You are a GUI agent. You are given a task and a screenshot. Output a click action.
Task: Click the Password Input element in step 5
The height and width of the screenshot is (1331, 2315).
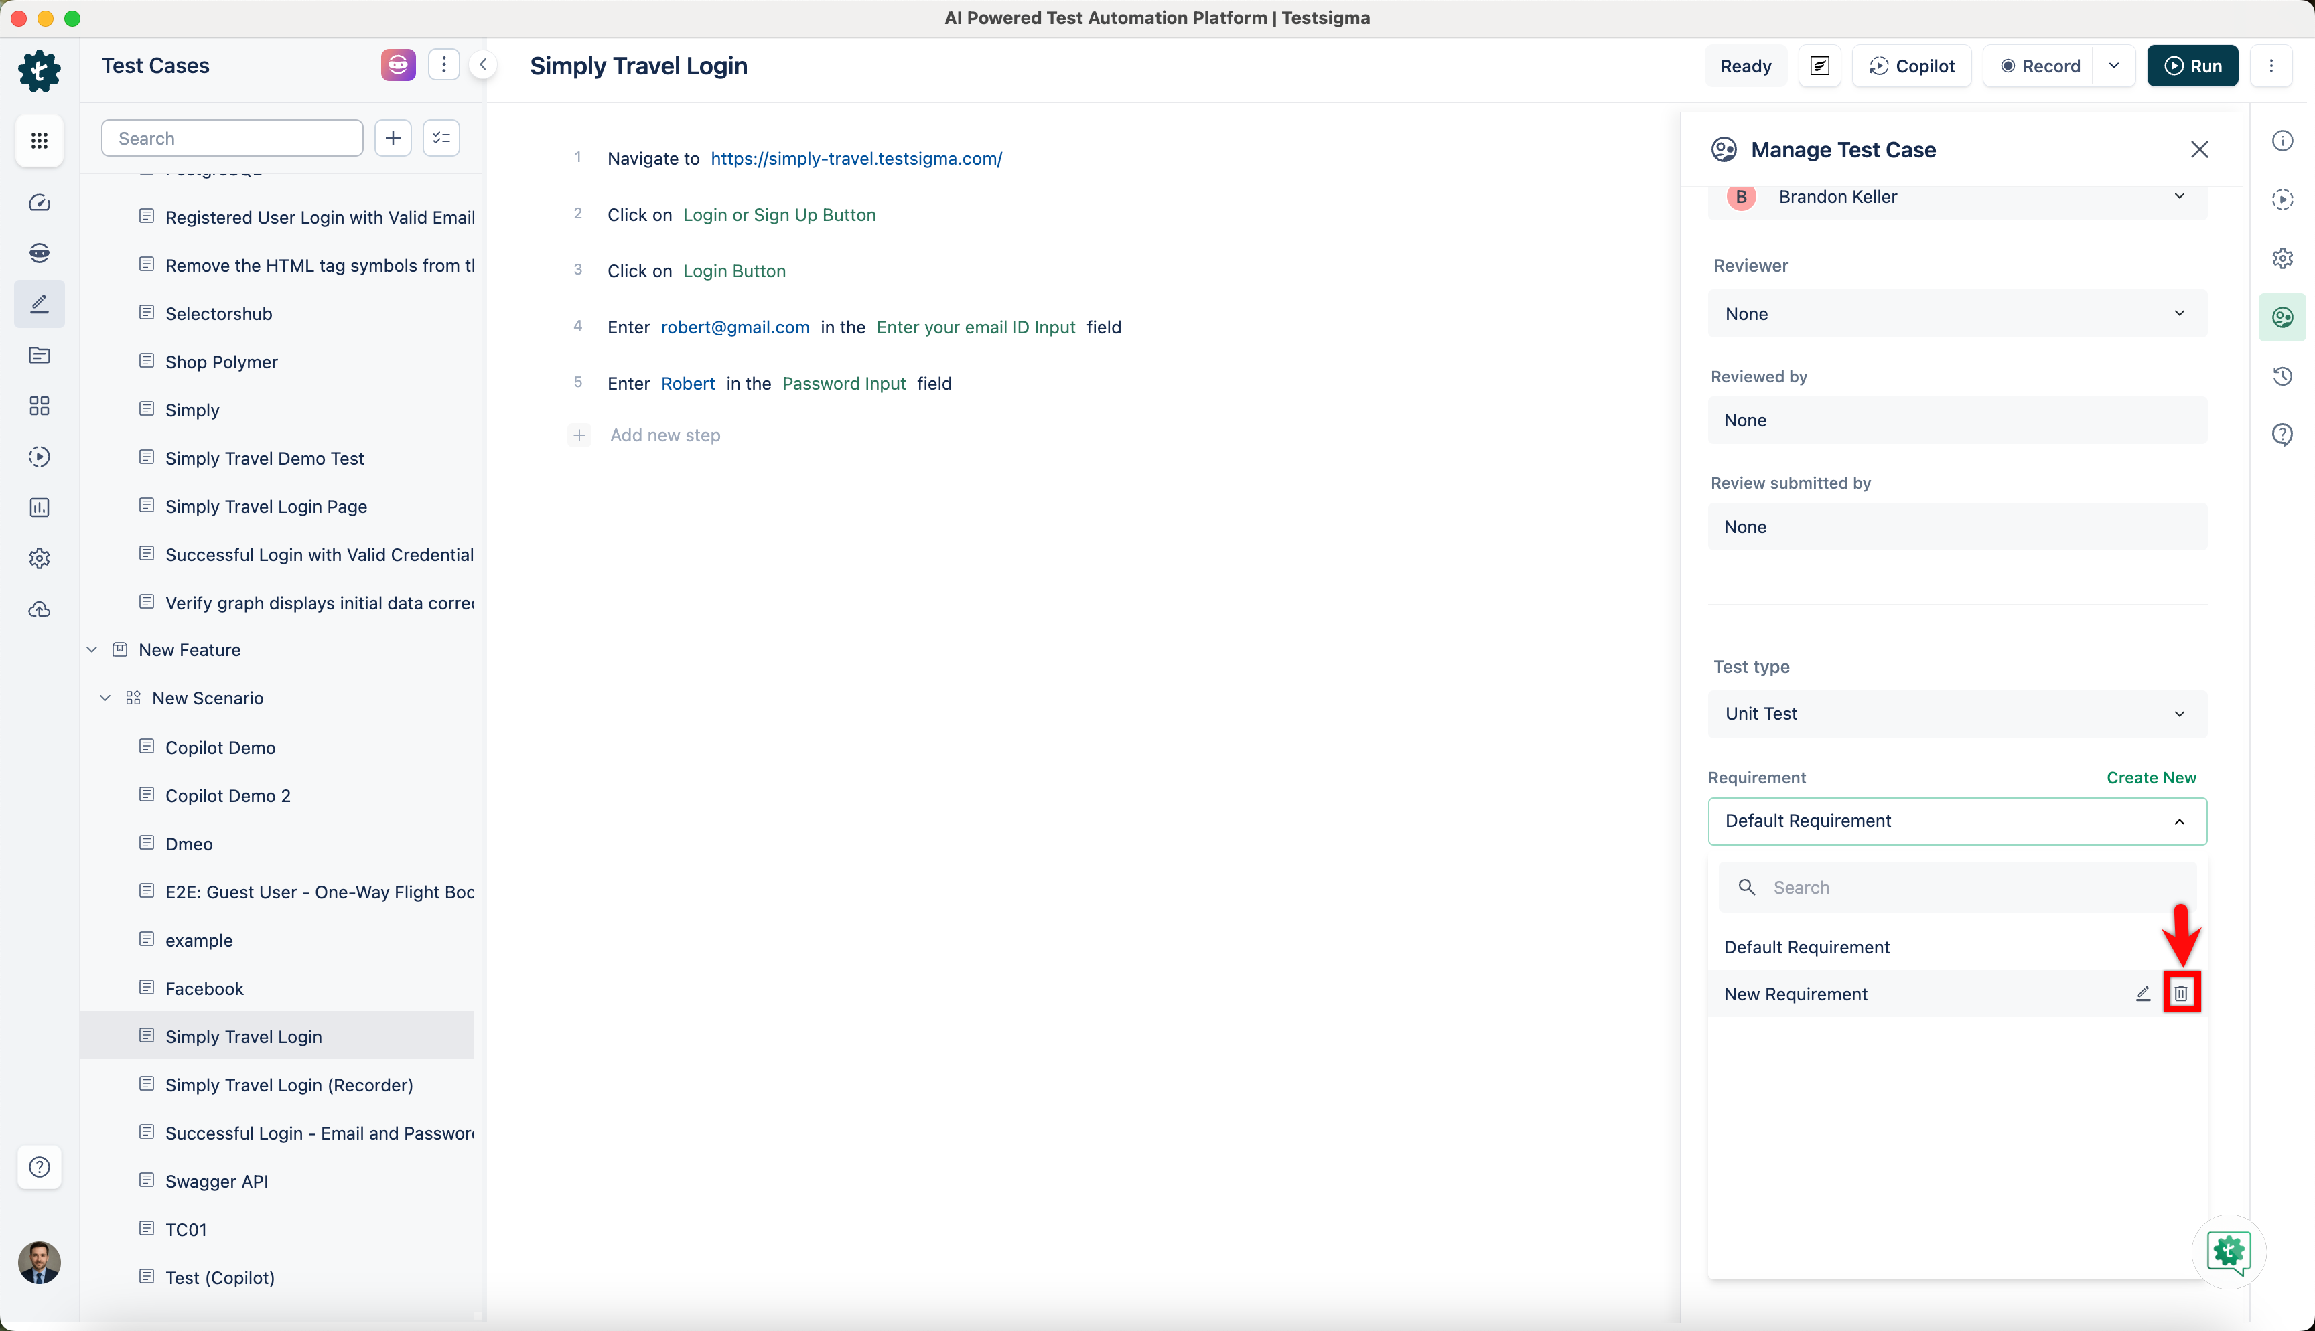coord(844,384)
